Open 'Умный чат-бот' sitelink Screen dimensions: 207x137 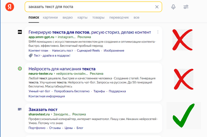point(39,91)
